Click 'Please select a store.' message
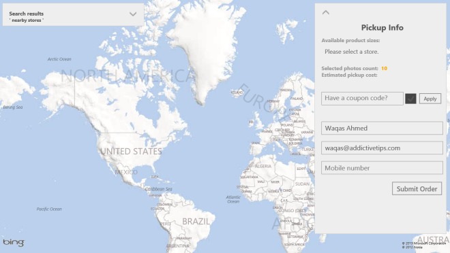Screen dimensions: 450x253 [352, 52]
